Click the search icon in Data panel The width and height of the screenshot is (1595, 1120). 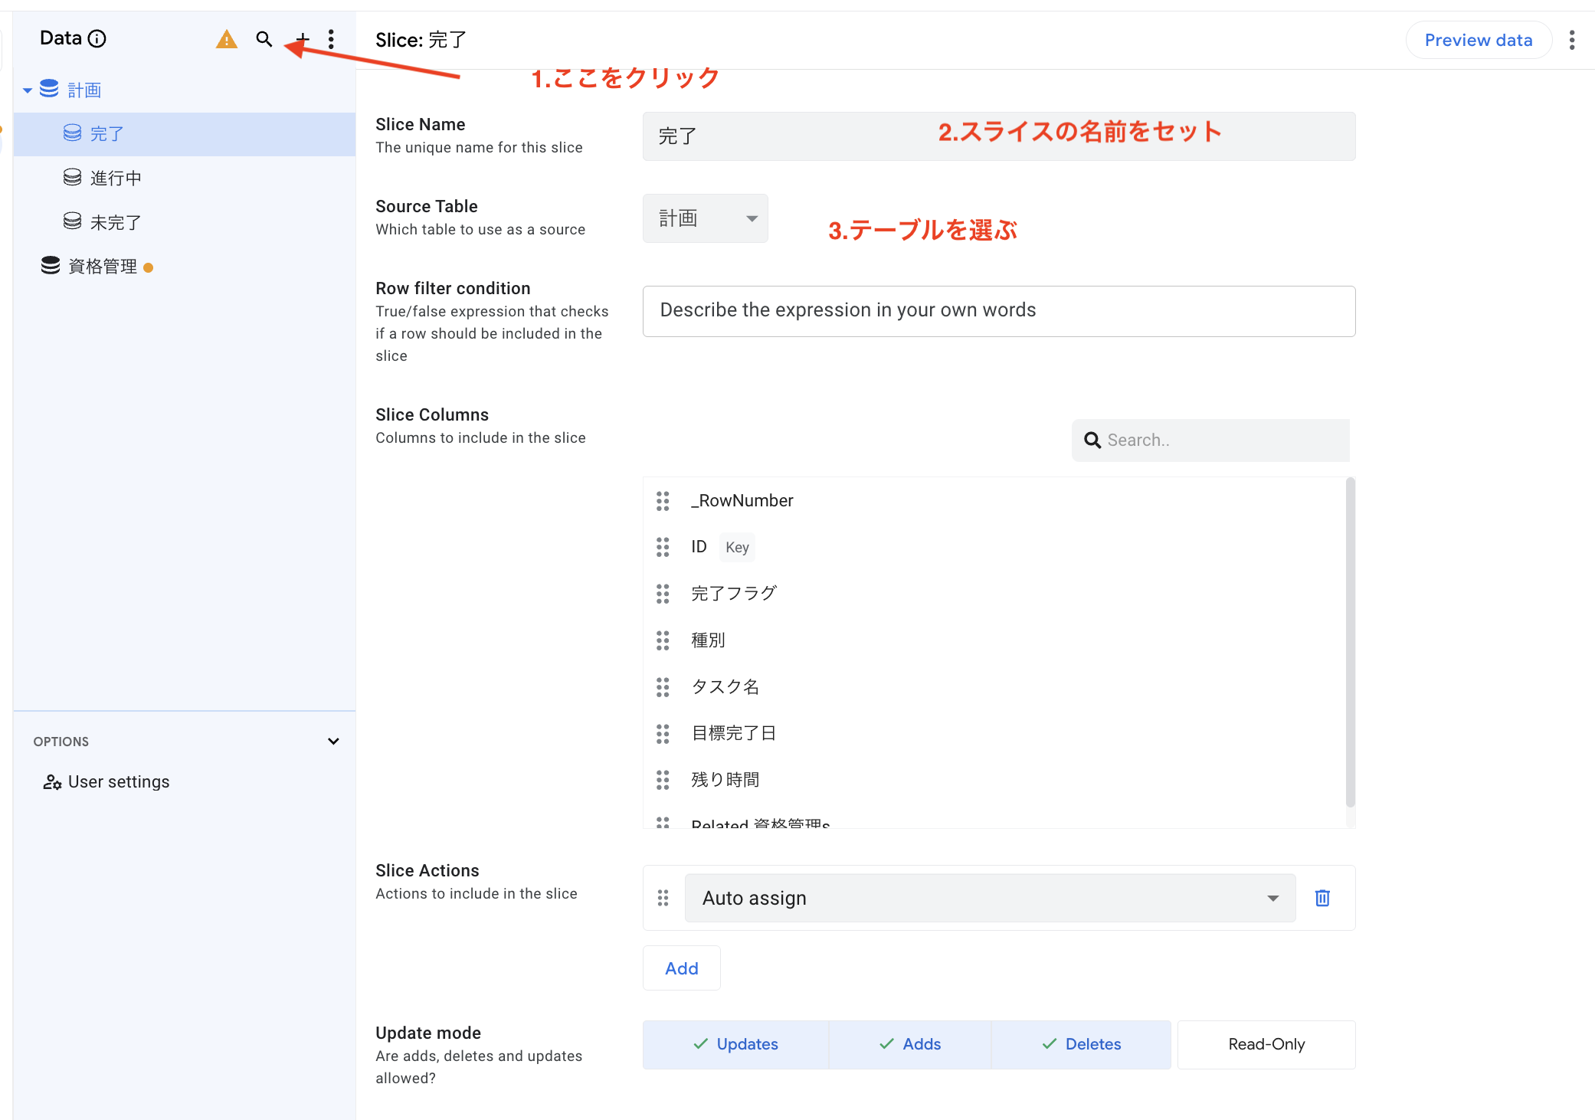point(264,39)
